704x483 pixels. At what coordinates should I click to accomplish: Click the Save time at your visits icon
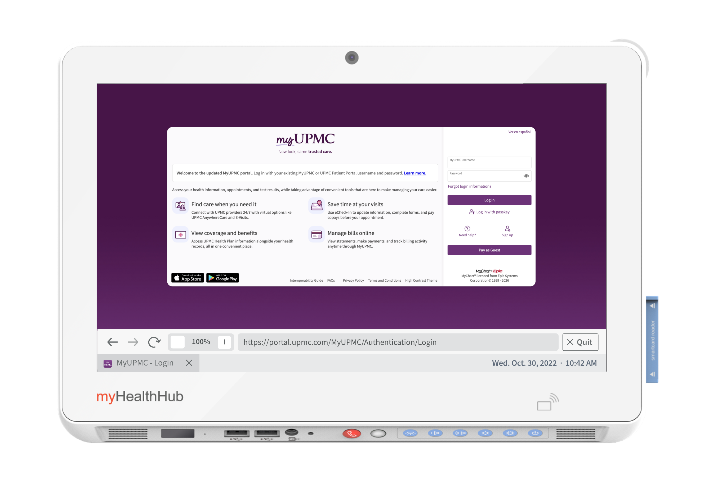click(317, 206)
